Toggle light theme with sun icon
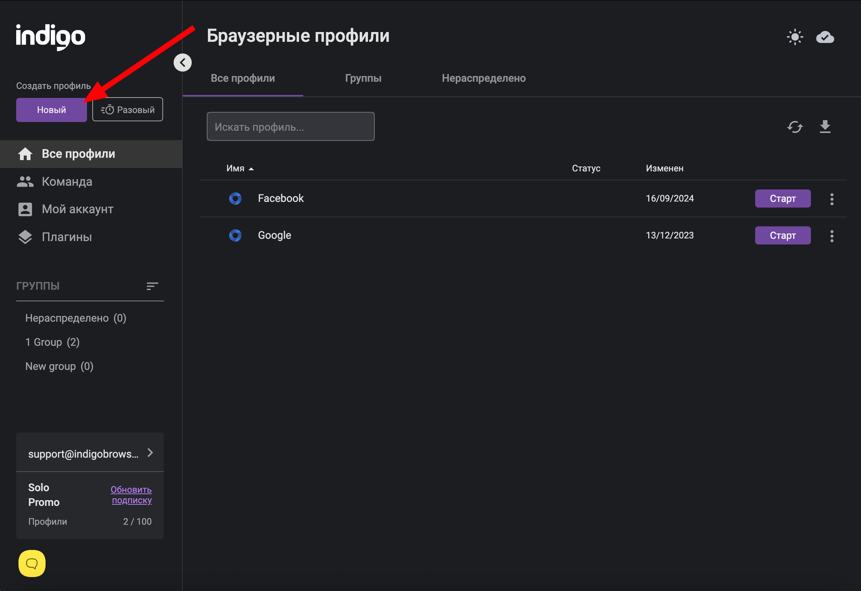 pos(795,37)
